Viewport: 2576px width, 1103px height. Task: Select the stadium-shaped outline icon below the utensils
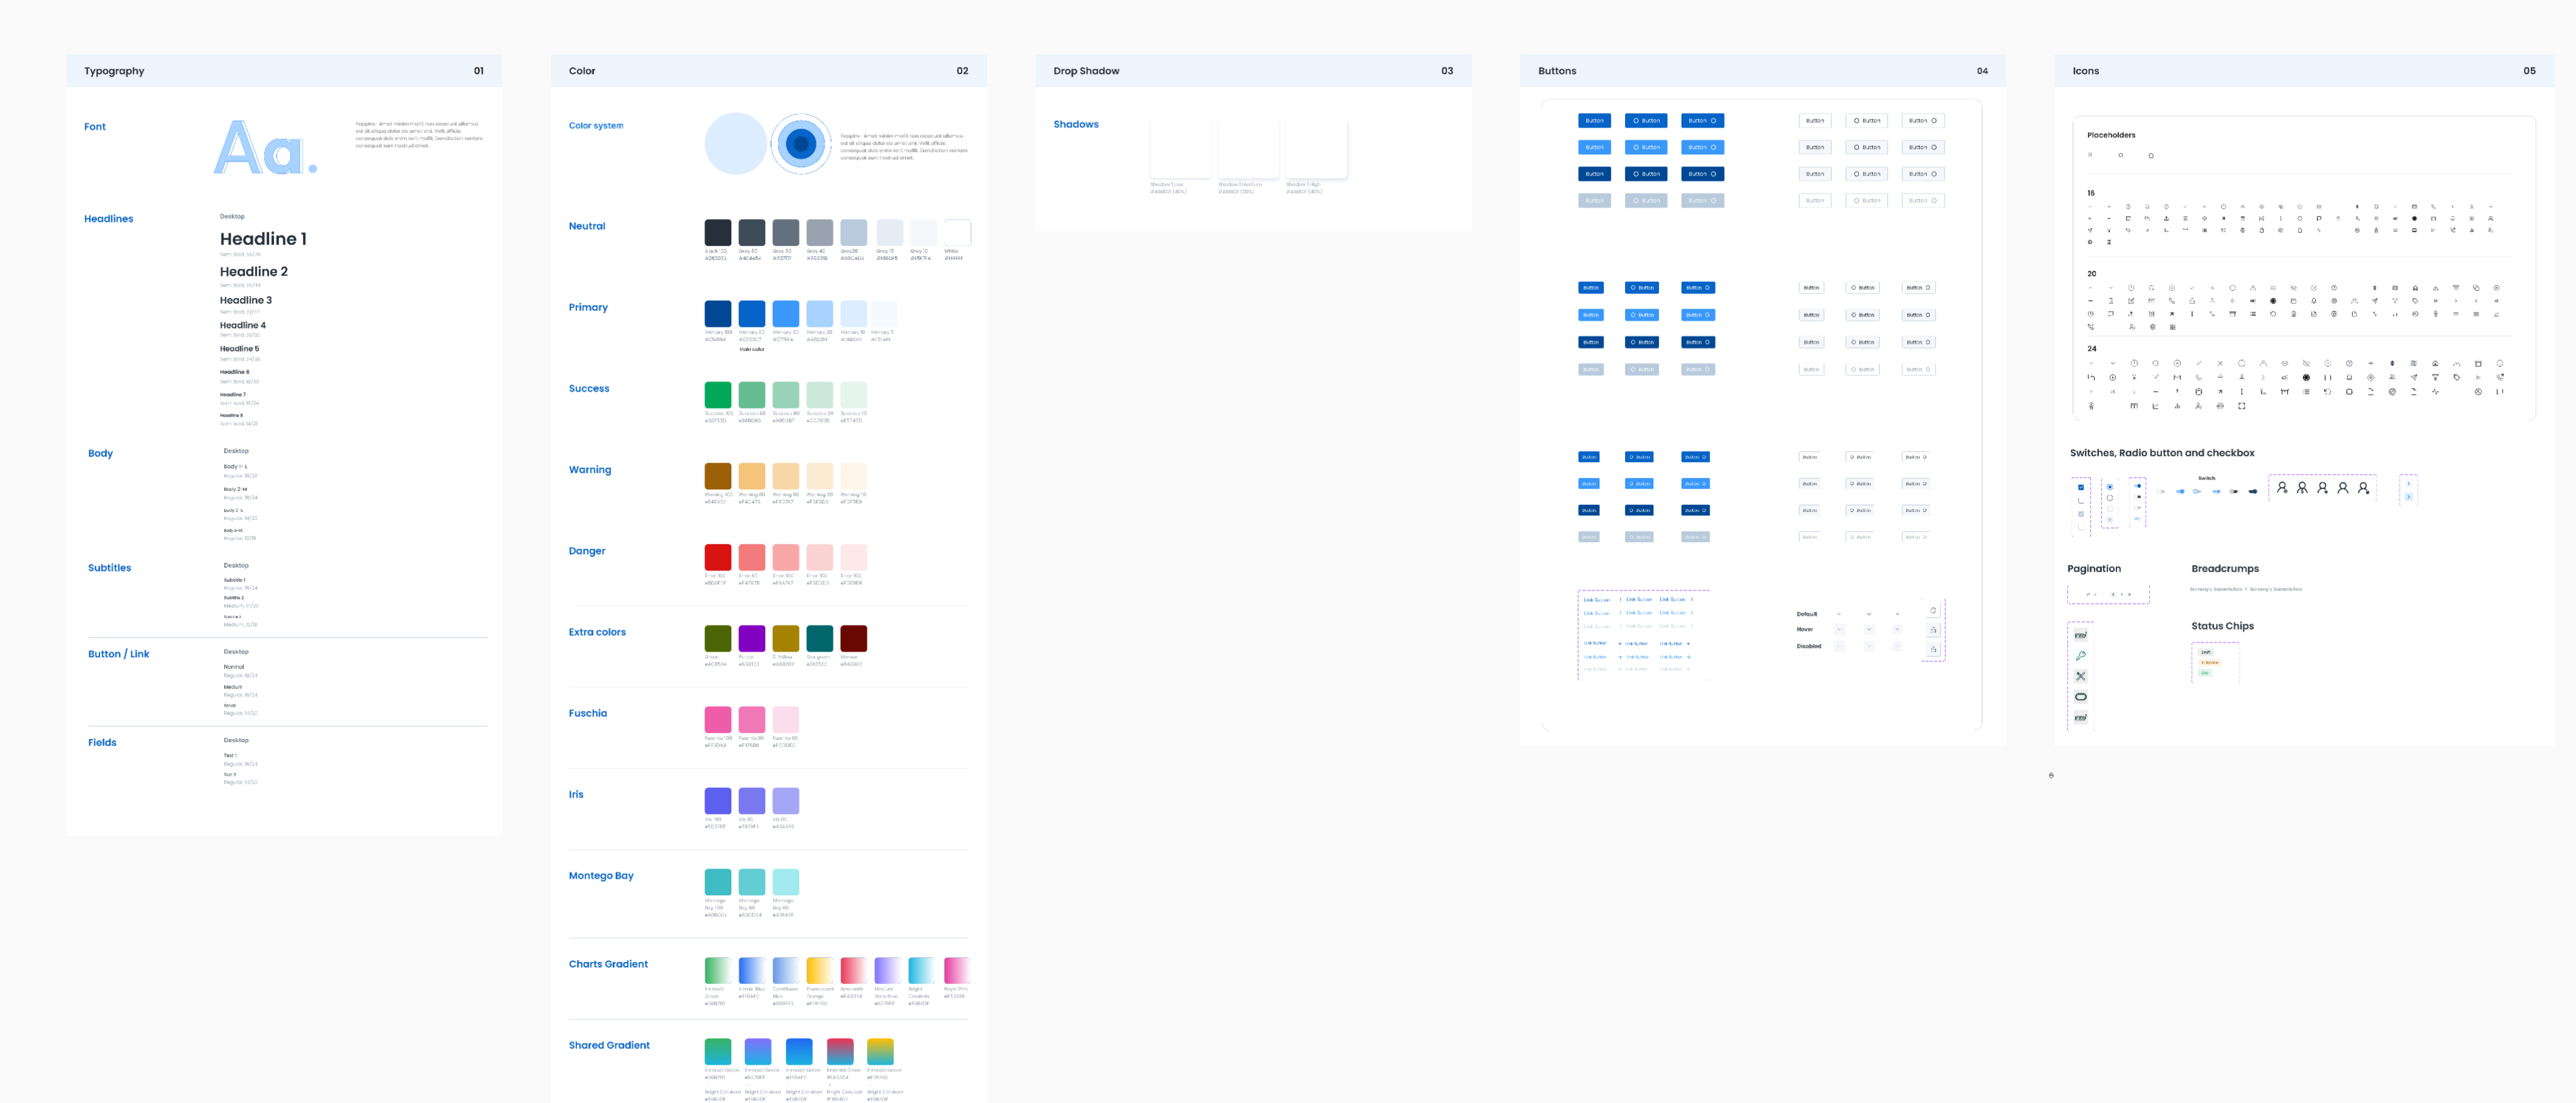2081,697
